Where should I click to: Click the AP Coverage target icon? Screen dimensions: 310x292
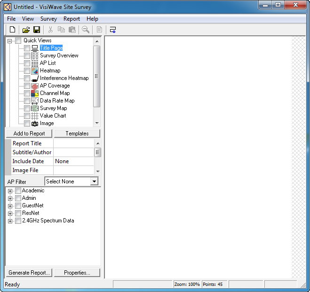pos(35,86)
